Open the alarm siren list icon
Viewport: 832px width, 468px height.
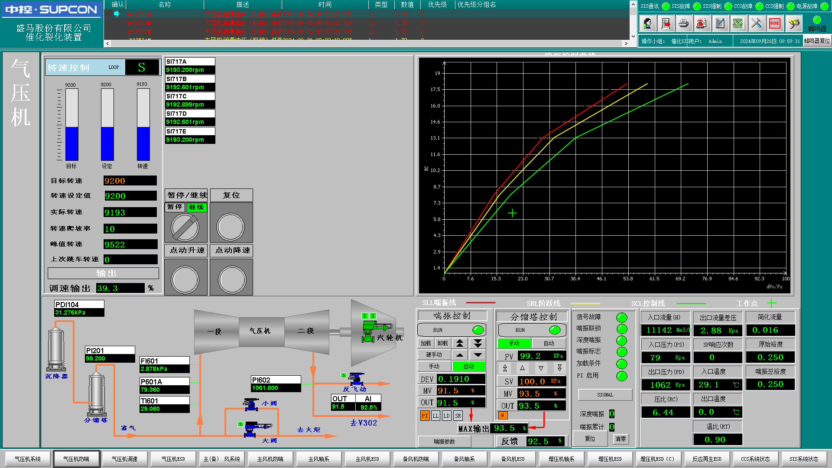702,23
